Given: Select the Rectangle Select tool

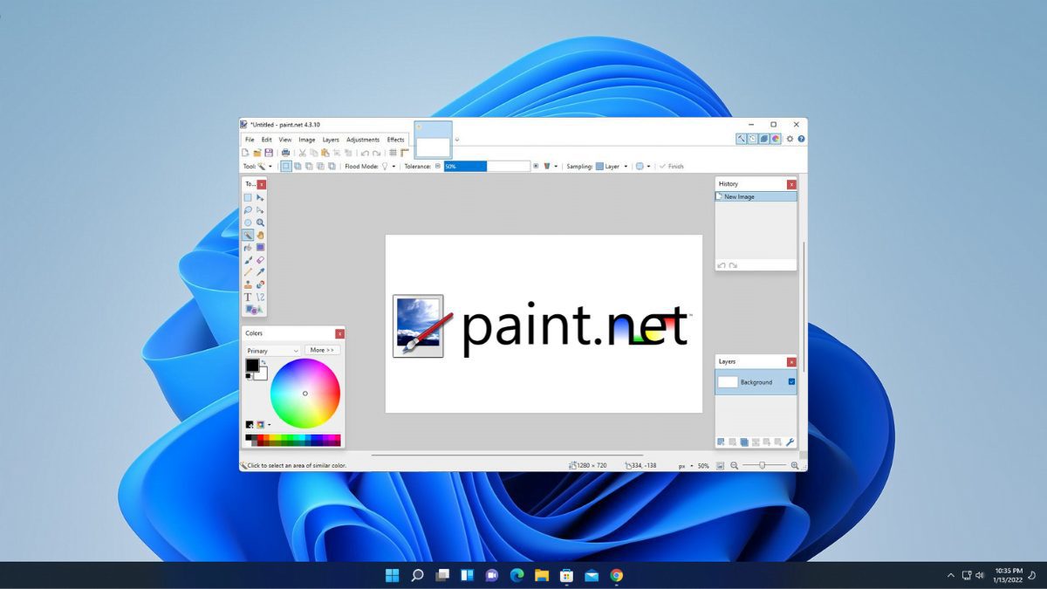Looking at the screenshot, I should pyautogui.click(x=248, y=198).
